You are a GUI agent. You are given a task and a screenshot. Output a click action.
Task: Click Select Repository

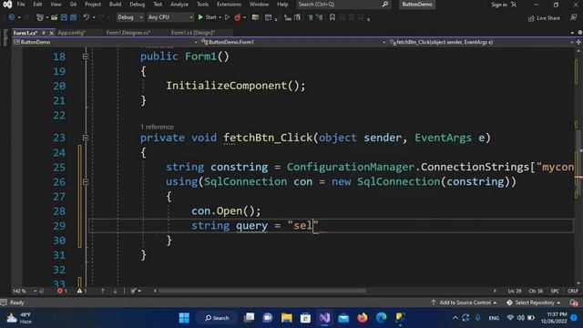[x=534, y=302]
